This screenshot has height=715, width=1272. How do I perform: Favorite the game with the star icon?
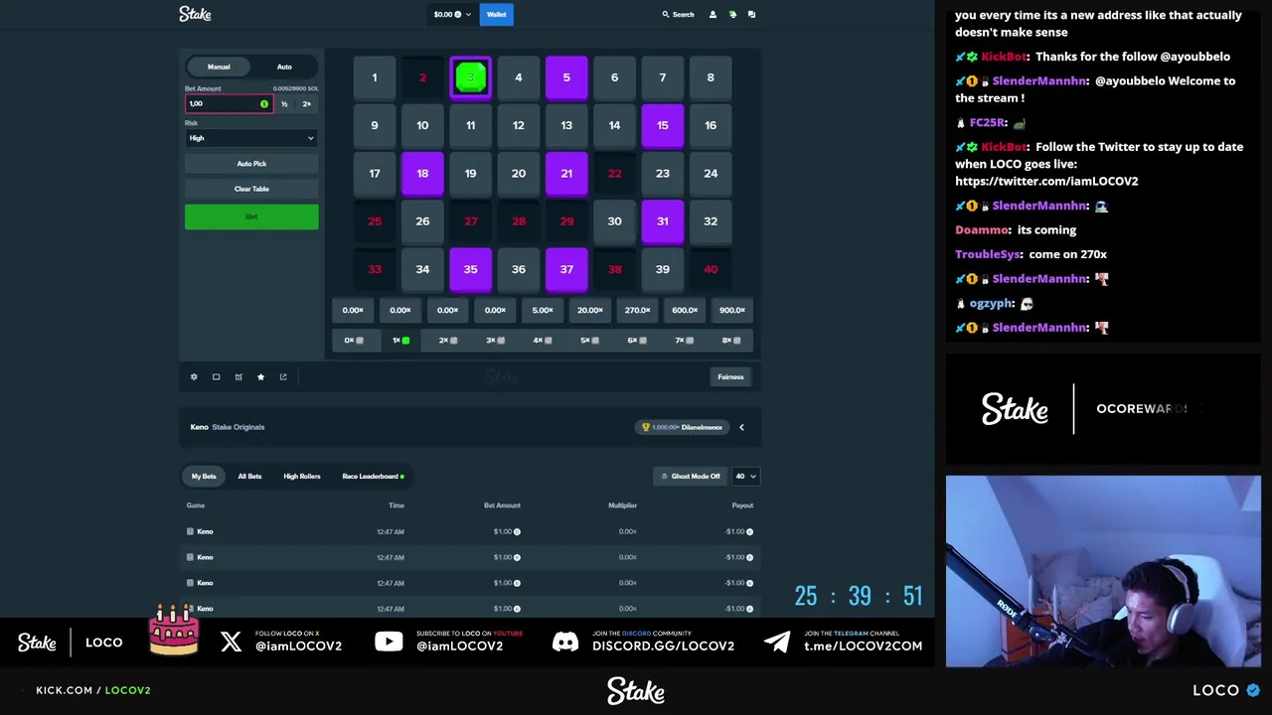[260, 377]
